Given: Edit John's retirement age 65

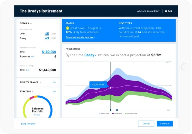Looking at the screenshot, I should pos(47,34).
